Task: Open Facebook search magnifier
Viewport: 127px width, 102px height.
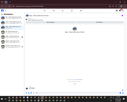Action: [x=6, y=10]
